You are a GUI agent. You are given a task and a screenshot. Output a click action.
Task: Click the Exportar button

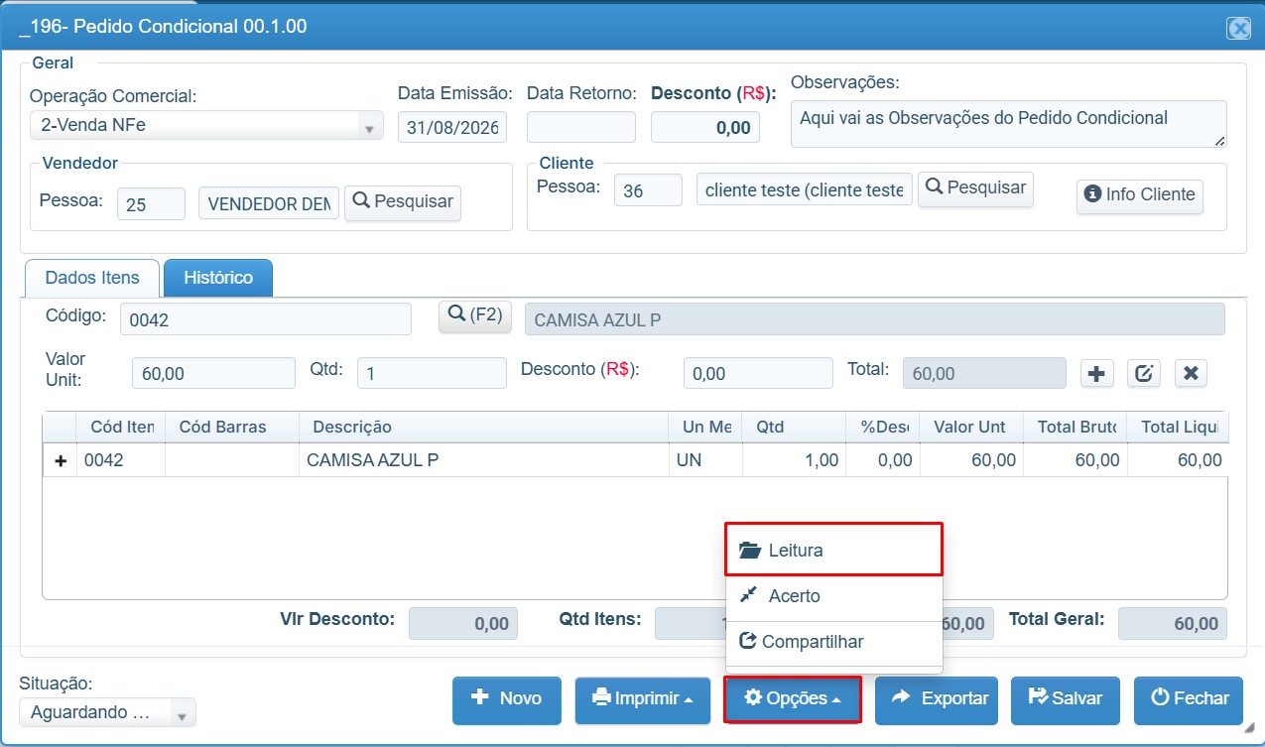[x=937, y=699]
